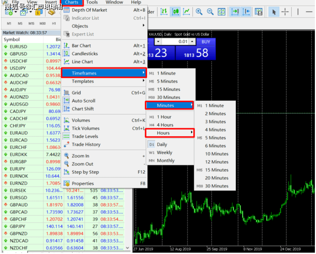The height and width of the screenshot is (254, 316).
Task: Toggle Volumes in the Charts menu
Action: click(104, 120)
